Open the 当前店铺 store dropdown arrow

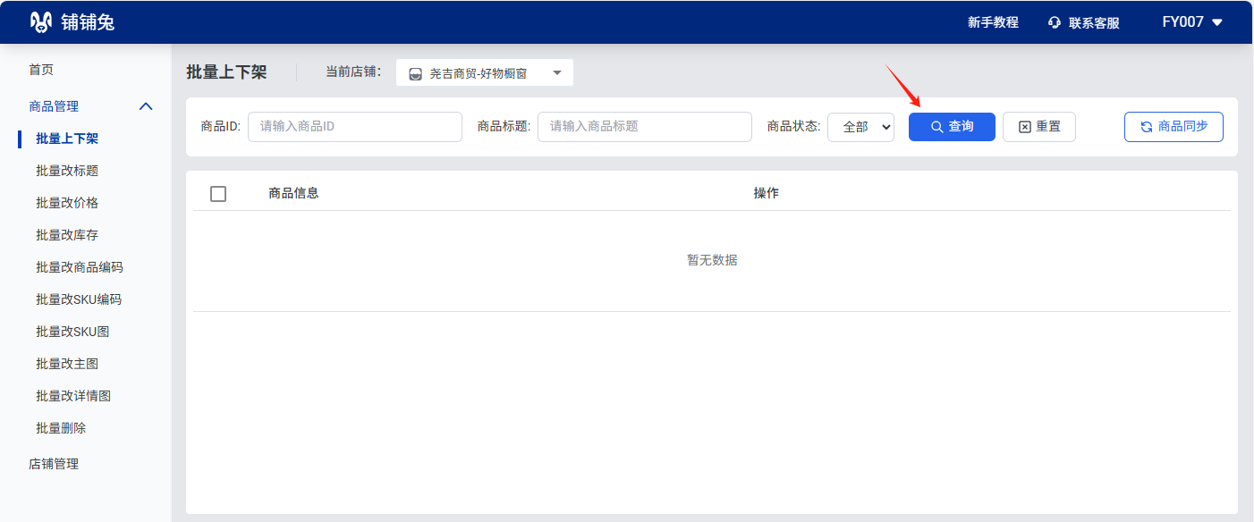556,73
